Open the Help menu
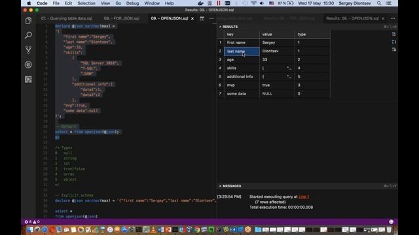 tap(169, 3)
